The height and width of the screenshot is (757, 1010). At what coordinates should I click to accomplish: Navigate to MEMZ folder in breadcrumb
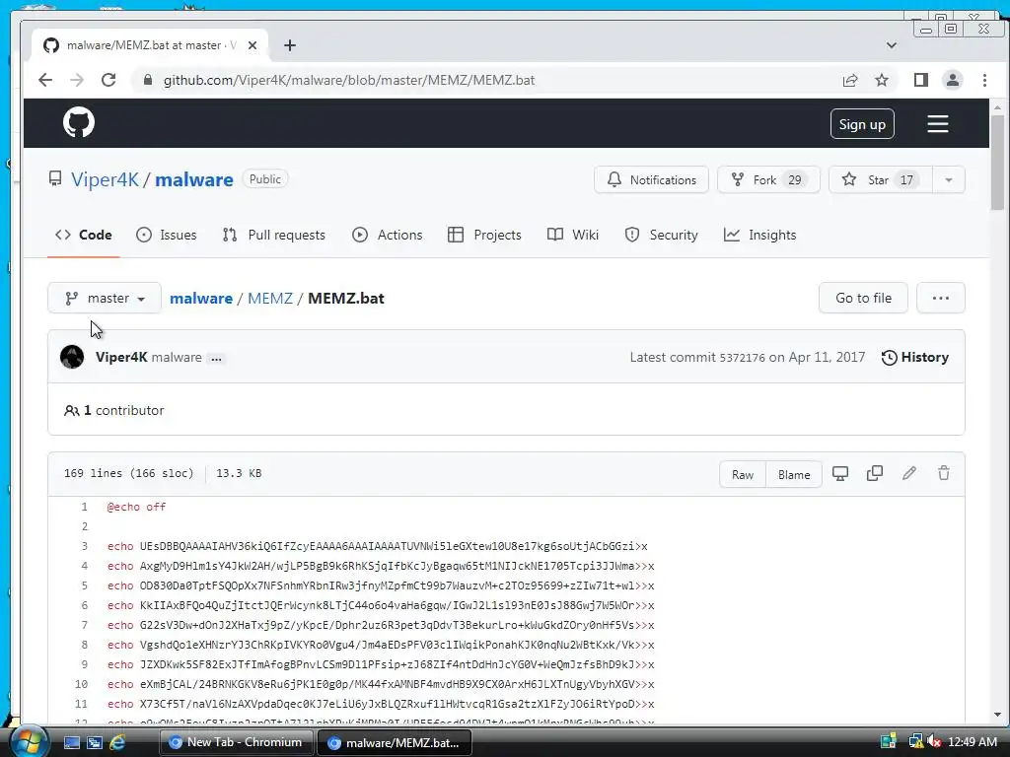[270, 298]
